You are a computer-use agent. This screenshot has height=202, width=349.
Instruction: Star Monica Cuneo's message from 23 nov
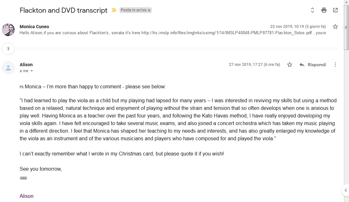click(x=335, y=27)
